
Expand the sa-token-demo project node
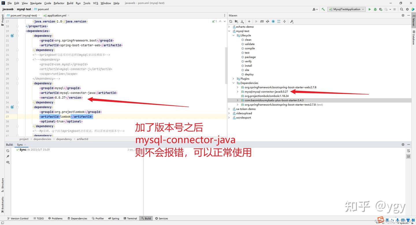tap(229, 109)
